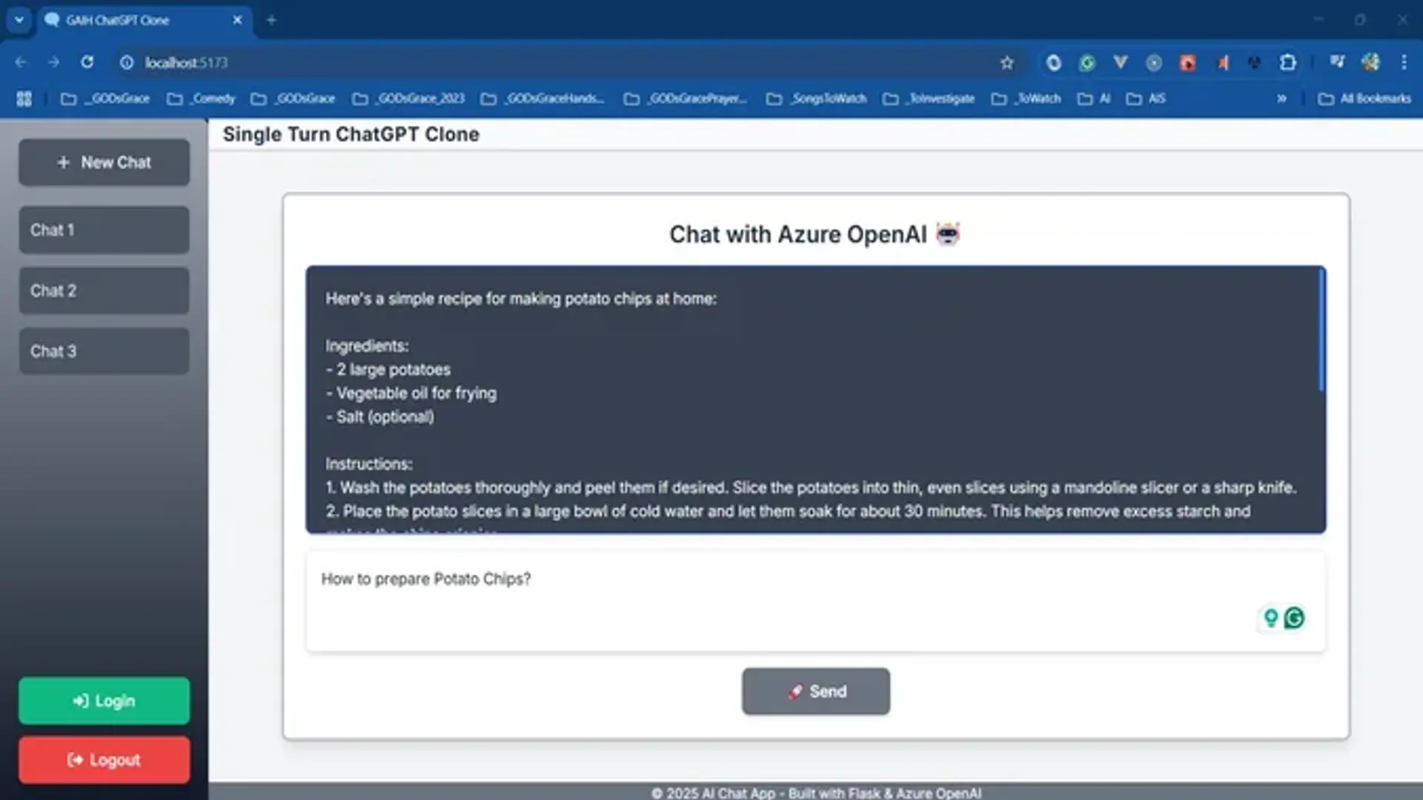
Task: Open the _Comedy bookmarks folder
Action: [201, 99]
